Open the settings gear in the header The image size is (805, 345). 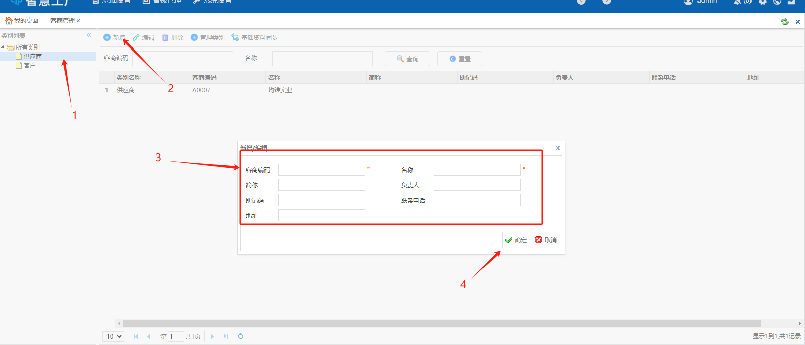pyautogui.click(x=763, y=2)
